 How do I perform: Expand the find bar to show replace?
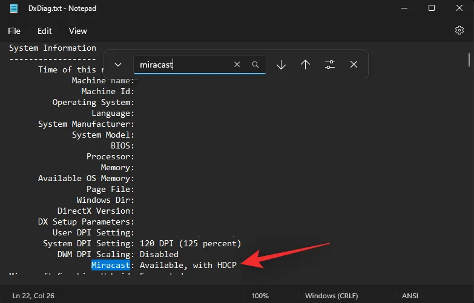118,65
